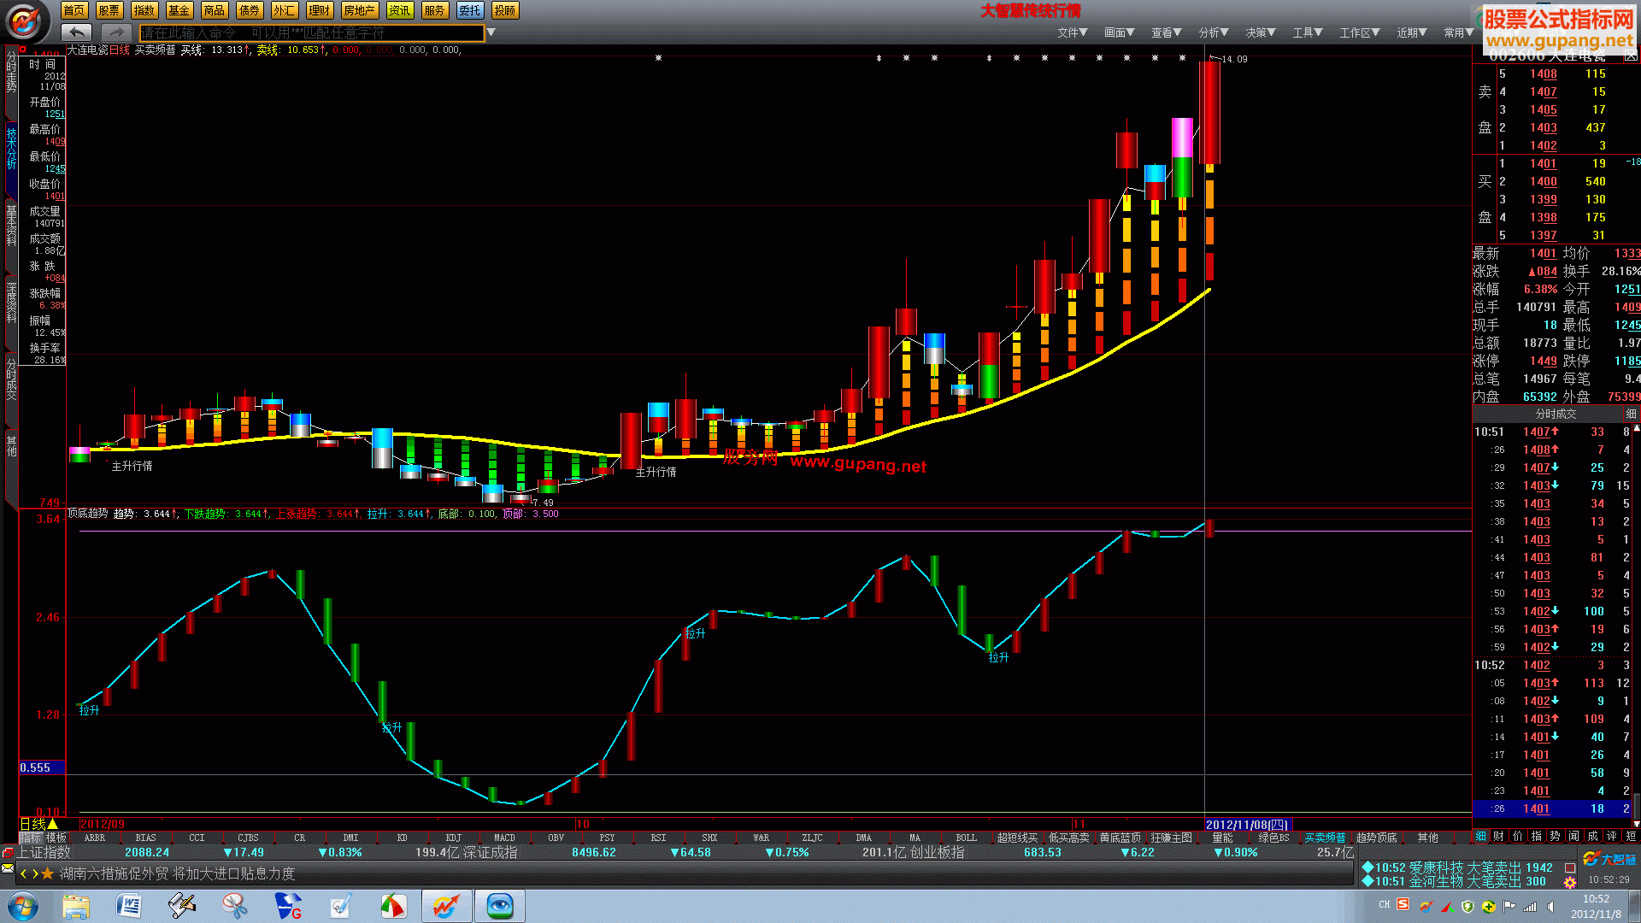Select the 房地产 top tab
The image size is (1641, 923).
pos(359,10)
